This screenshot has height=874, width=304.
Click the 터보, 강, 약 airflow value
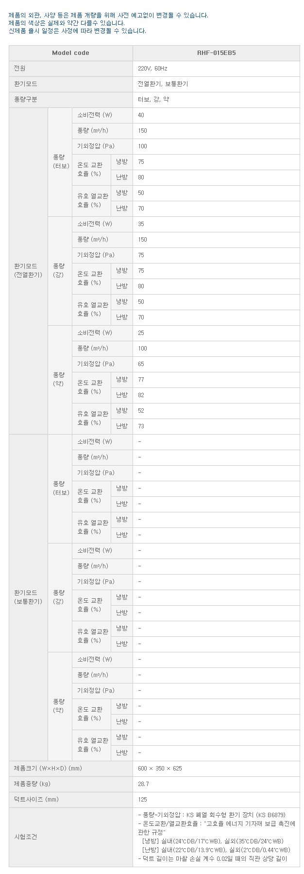[x=153, y=100]
